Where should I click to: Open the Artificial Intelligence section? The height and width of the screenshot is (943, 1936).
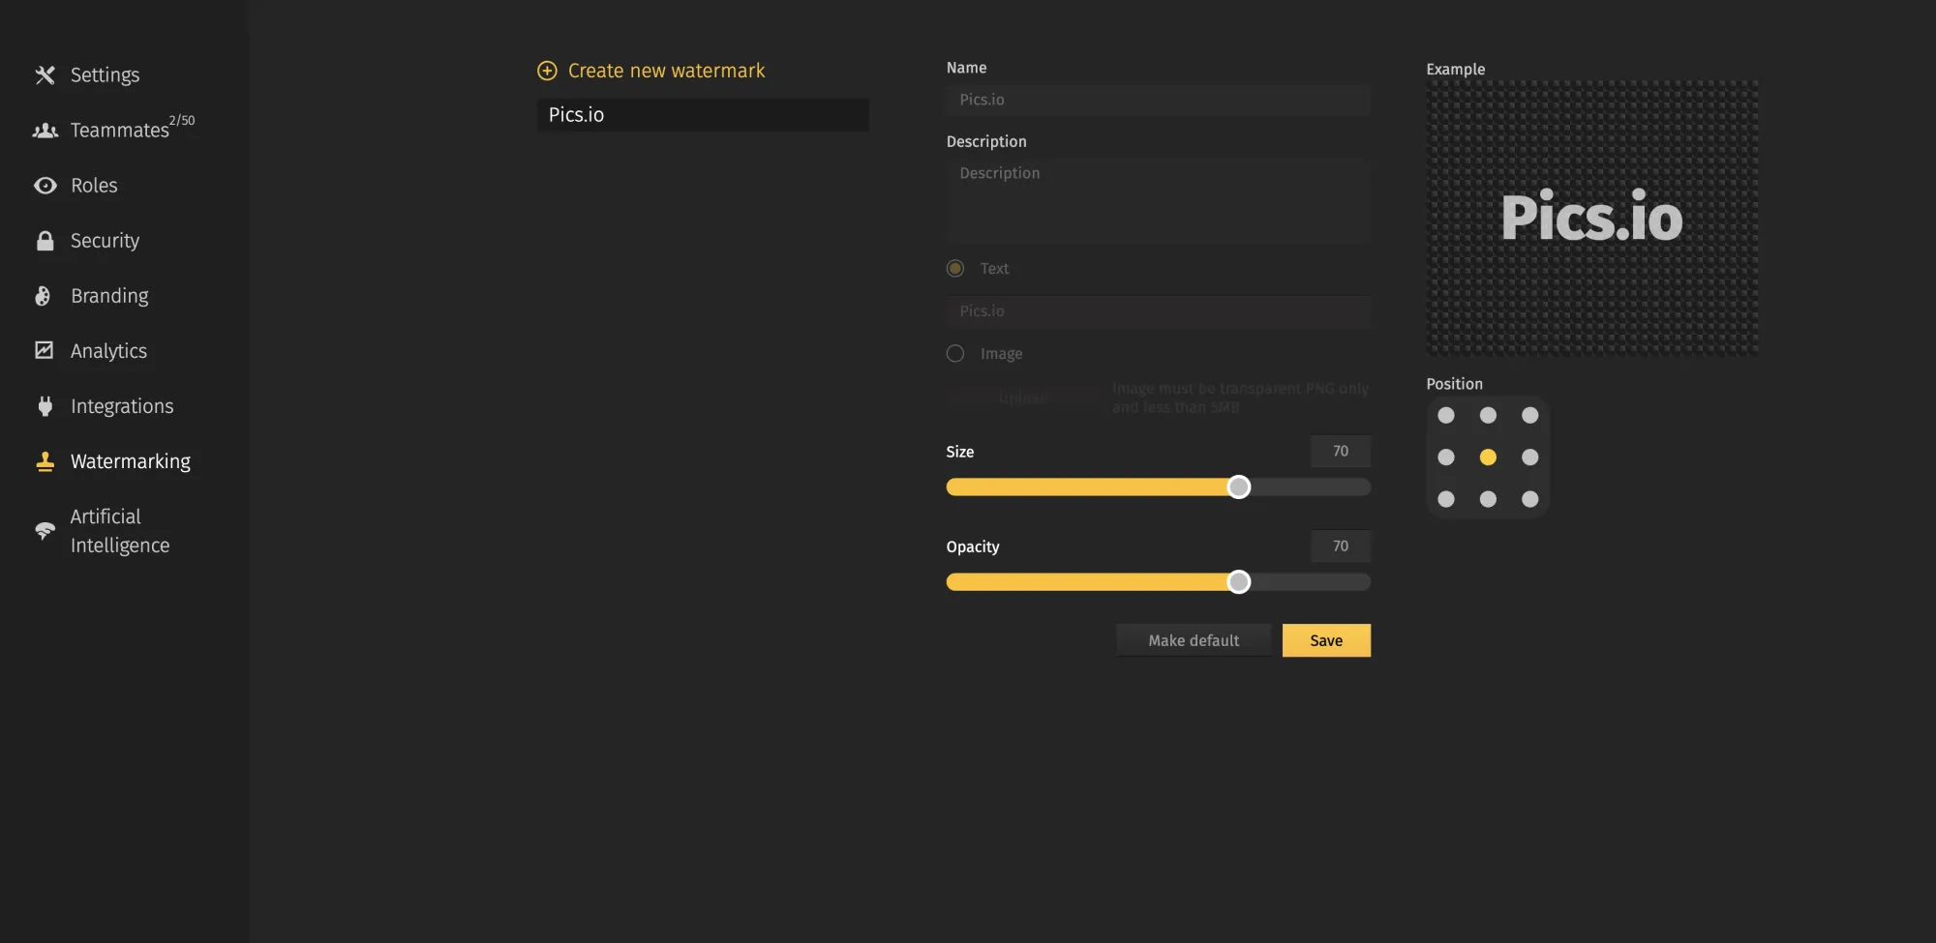(119, 531)
